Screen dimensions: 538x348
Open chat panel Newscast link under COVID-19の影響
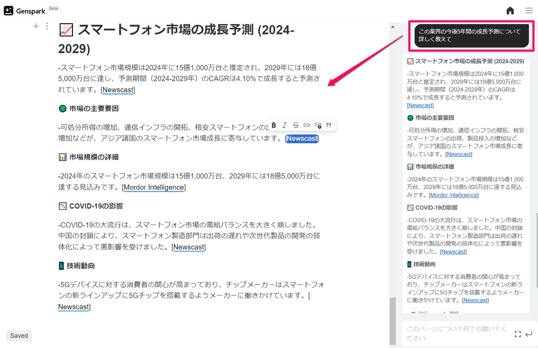(453, 251)
